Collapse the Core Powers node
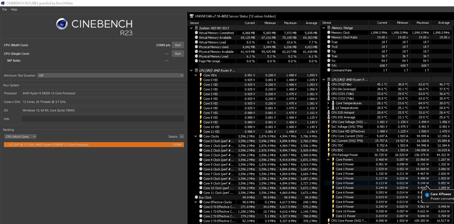 pyautogui.click(x=328, y=160)
